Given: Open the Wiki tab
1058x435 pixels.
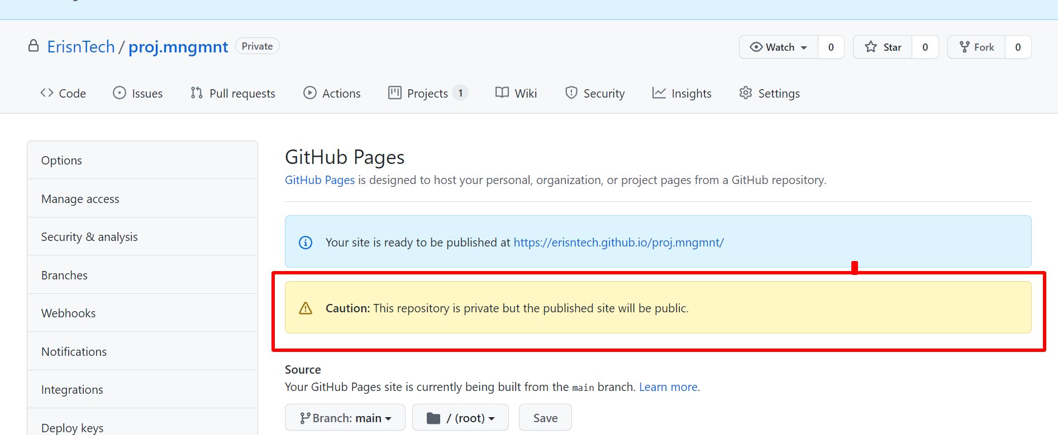Looking at the screenshot, I should (x=516, y=93).
